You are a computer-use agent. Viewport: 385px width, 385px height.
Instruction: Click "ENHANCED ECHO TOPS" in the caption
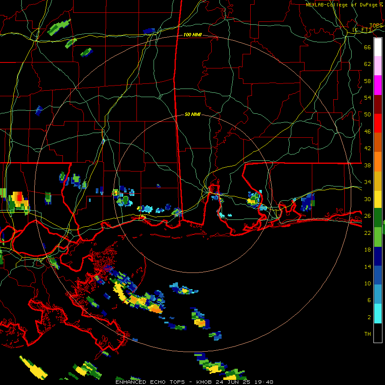[150, 382]
